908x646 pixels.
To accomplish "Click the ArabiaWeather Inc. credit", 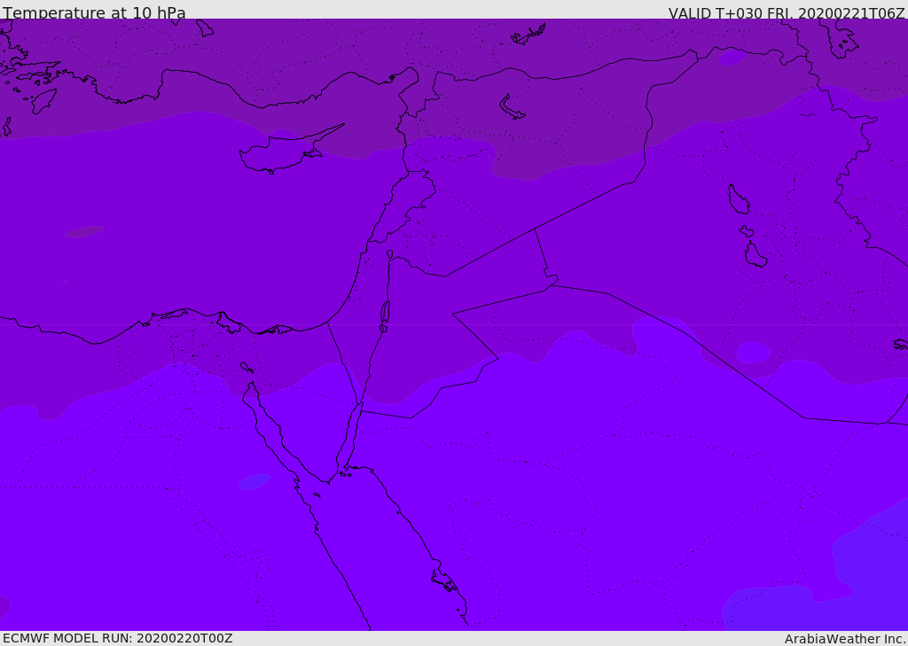I will click(x=844, y=638).
